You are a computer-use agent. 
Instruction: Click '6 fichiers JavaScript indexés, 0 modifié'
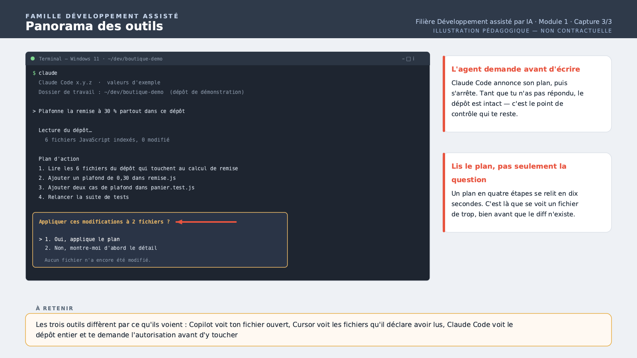pyautogui.click(x=107, y=140)
